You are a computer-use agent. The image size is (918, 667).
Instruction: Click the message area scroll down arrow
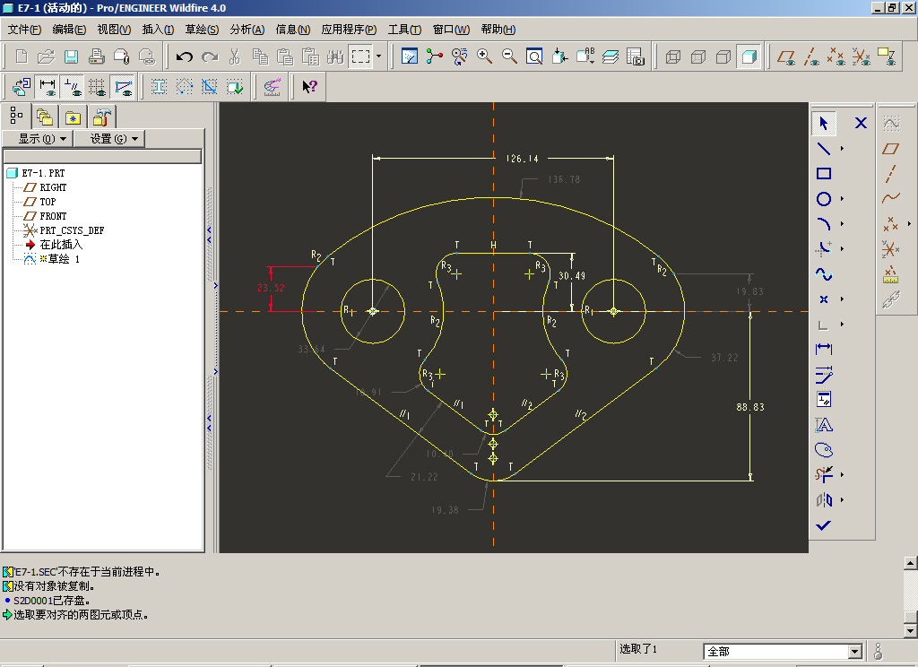coord(911,631)
